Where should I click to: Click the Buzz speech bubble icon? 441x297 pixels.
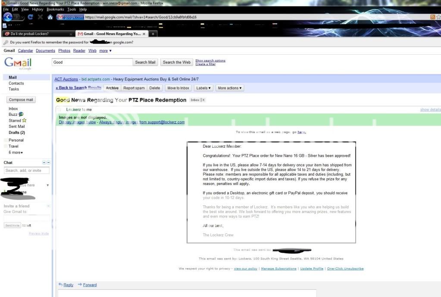(21, 114)
